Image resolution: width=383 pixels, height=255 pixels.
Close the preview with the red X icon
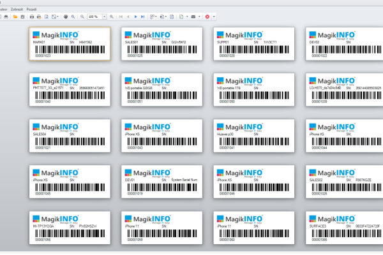coord(207,17)
